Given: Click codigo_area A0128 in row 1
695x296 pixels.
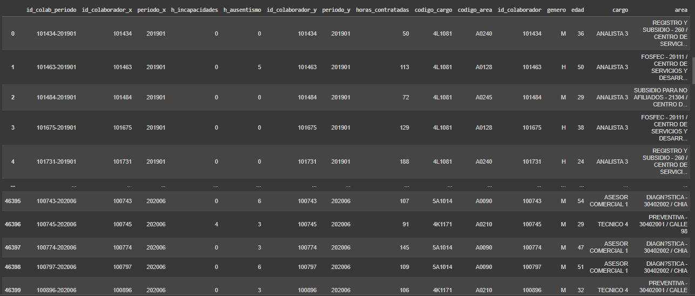Looking at the screenshot, I should tap(484, 67).
